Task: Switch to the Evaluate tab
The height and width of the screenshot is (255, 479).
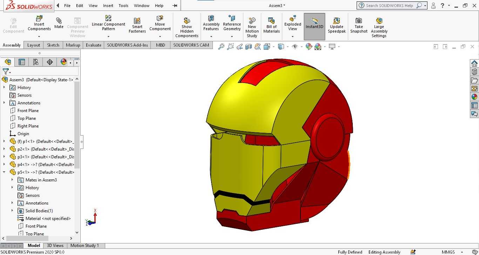Action: click(x=94, y=45)
